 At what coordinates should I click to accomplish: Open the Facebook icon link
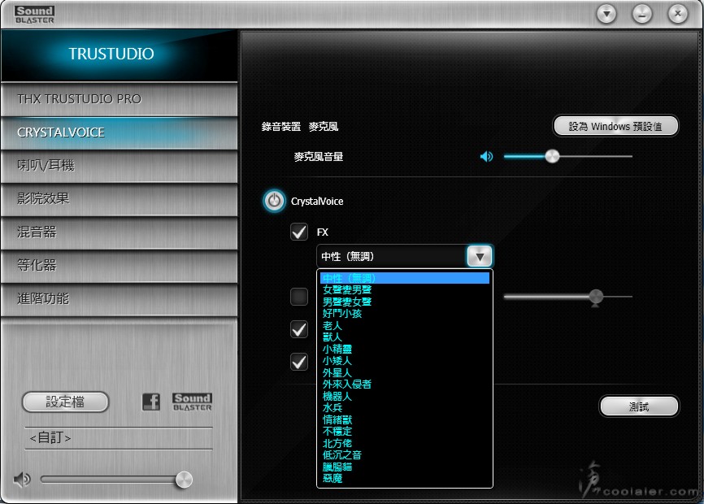pyautogui.click(x=151, y=402)
